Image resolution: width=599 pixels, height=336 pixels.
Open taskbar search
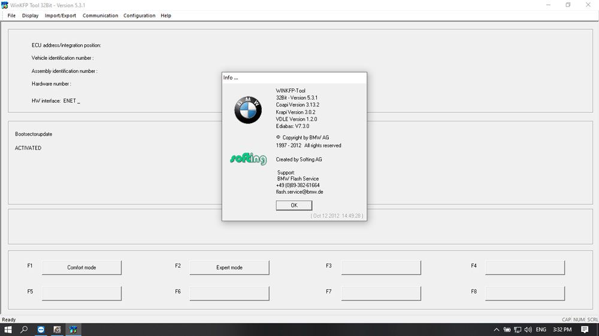tap(24, 329)
